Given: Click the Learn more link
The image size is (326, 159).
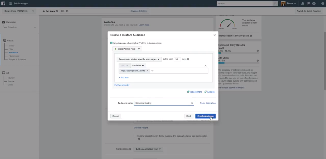Looking at the screenshot, I should [144, 25].
